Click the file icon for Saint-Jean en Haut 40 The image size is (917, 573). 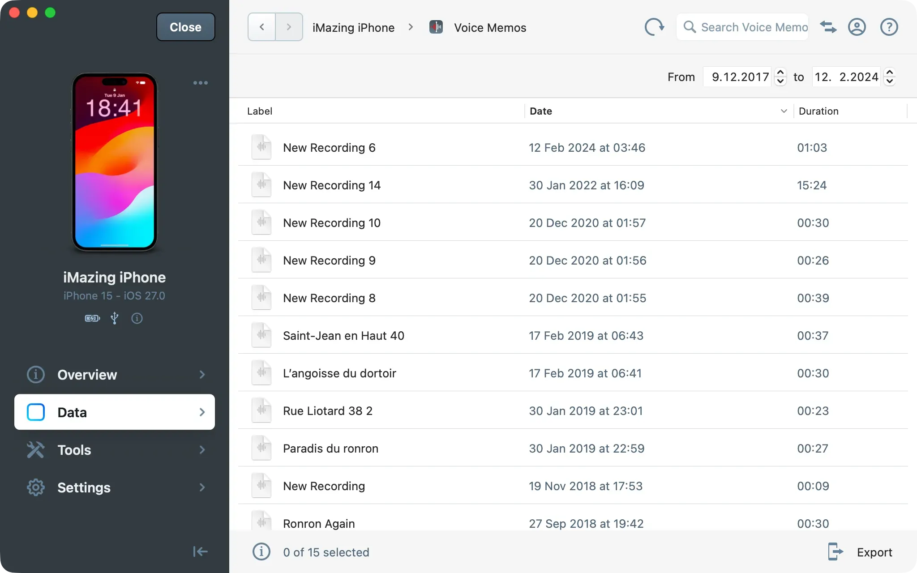click(261, 335)
